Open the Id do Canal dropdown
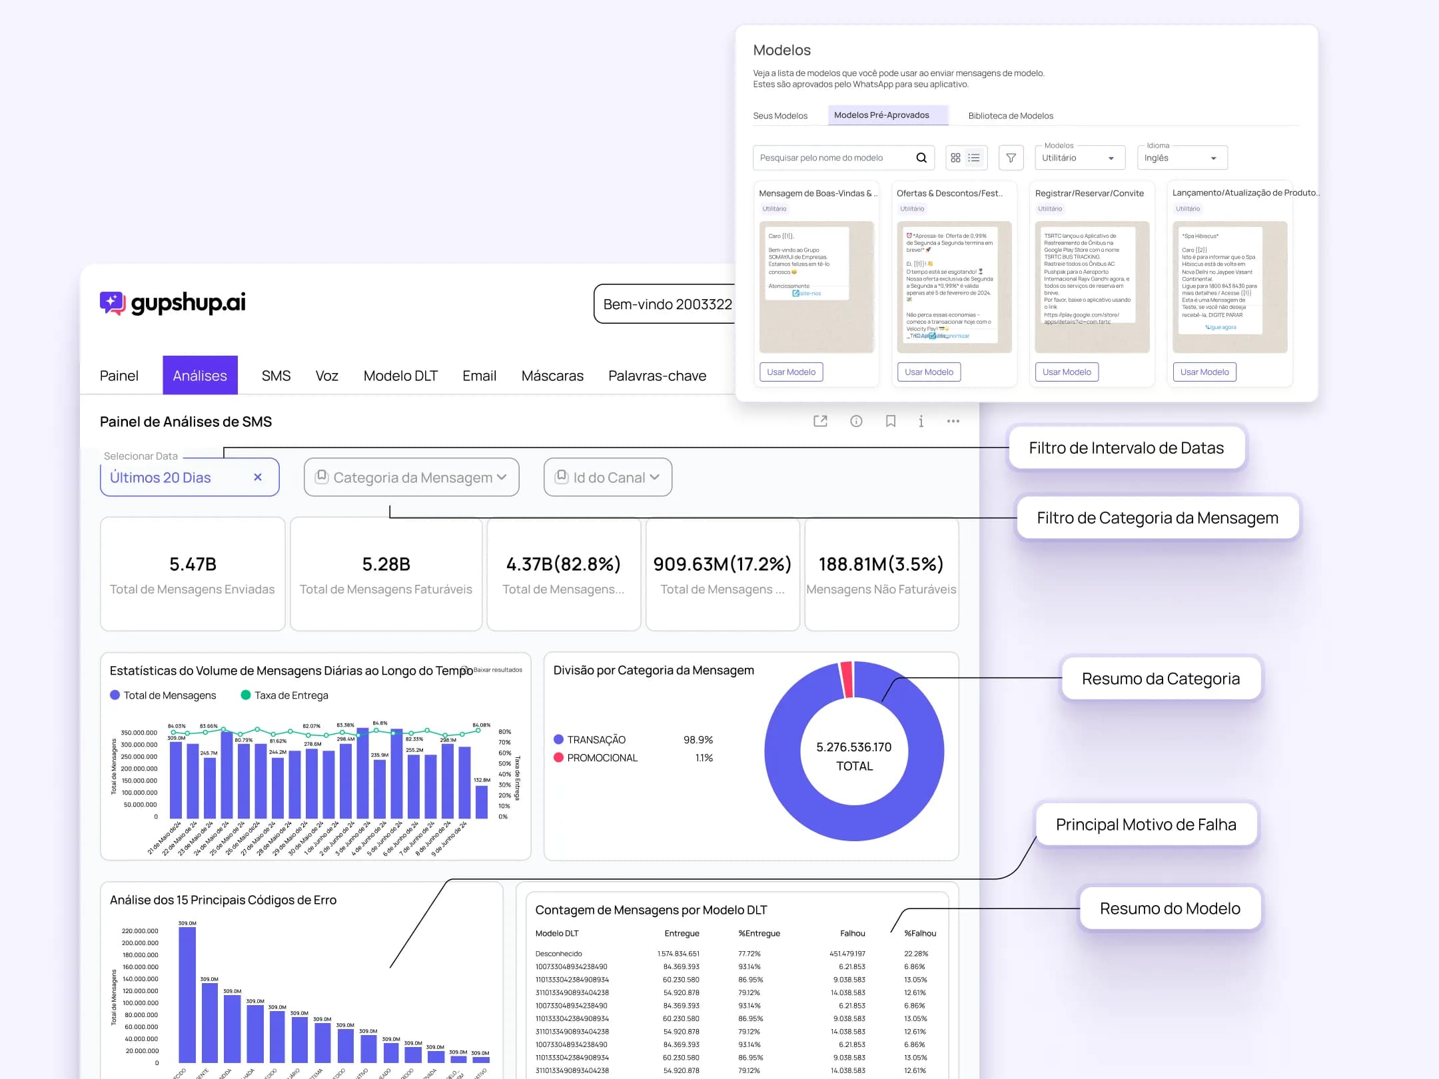Image resolution: width=1439 pixels, height=1079 pixels. click(608, 478)
